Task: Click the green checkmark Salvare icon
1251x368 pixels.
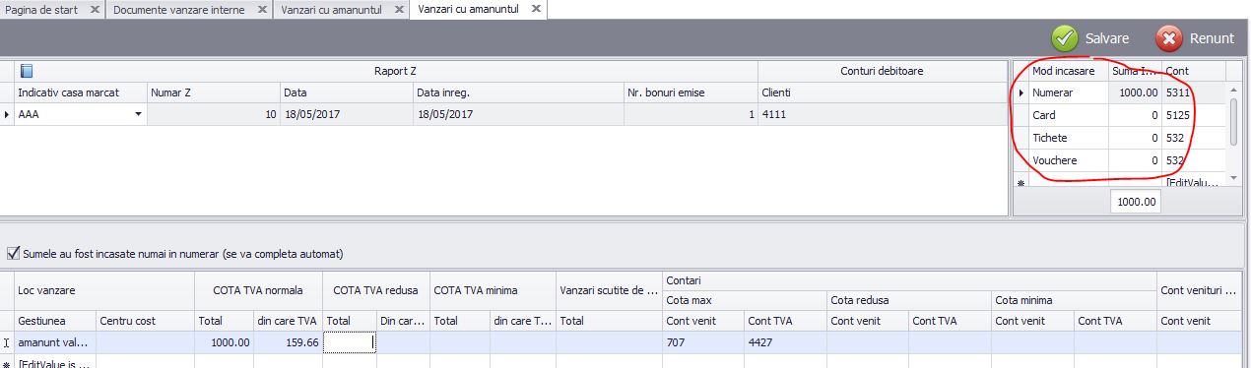Action: tap(1064, 38)
